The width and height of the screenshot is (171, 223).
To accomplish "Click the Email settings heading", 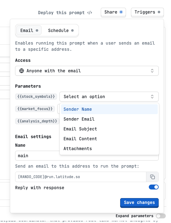I will coord(33,137).
